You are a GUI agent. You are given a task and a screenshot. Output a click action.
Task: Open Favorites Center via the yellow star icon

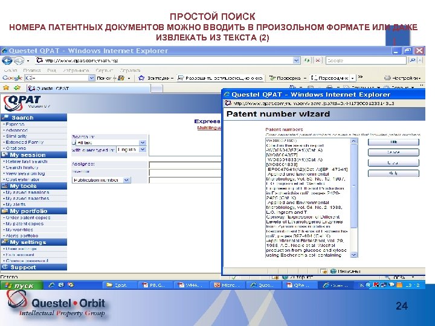click(x=6, y=88)
